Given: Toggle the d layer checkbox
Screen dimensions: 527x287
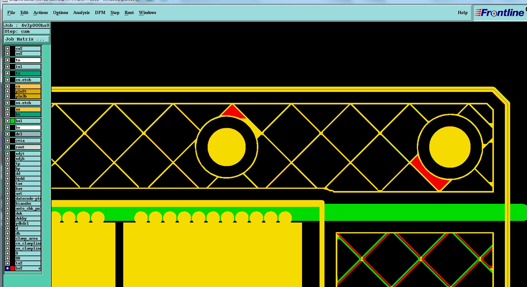Looking at the screenshot, I should click(x=7, y=228).
